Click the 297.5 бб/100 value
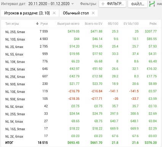Image resolution: width=162 pixels, height=147 pixels. [114, 113]
